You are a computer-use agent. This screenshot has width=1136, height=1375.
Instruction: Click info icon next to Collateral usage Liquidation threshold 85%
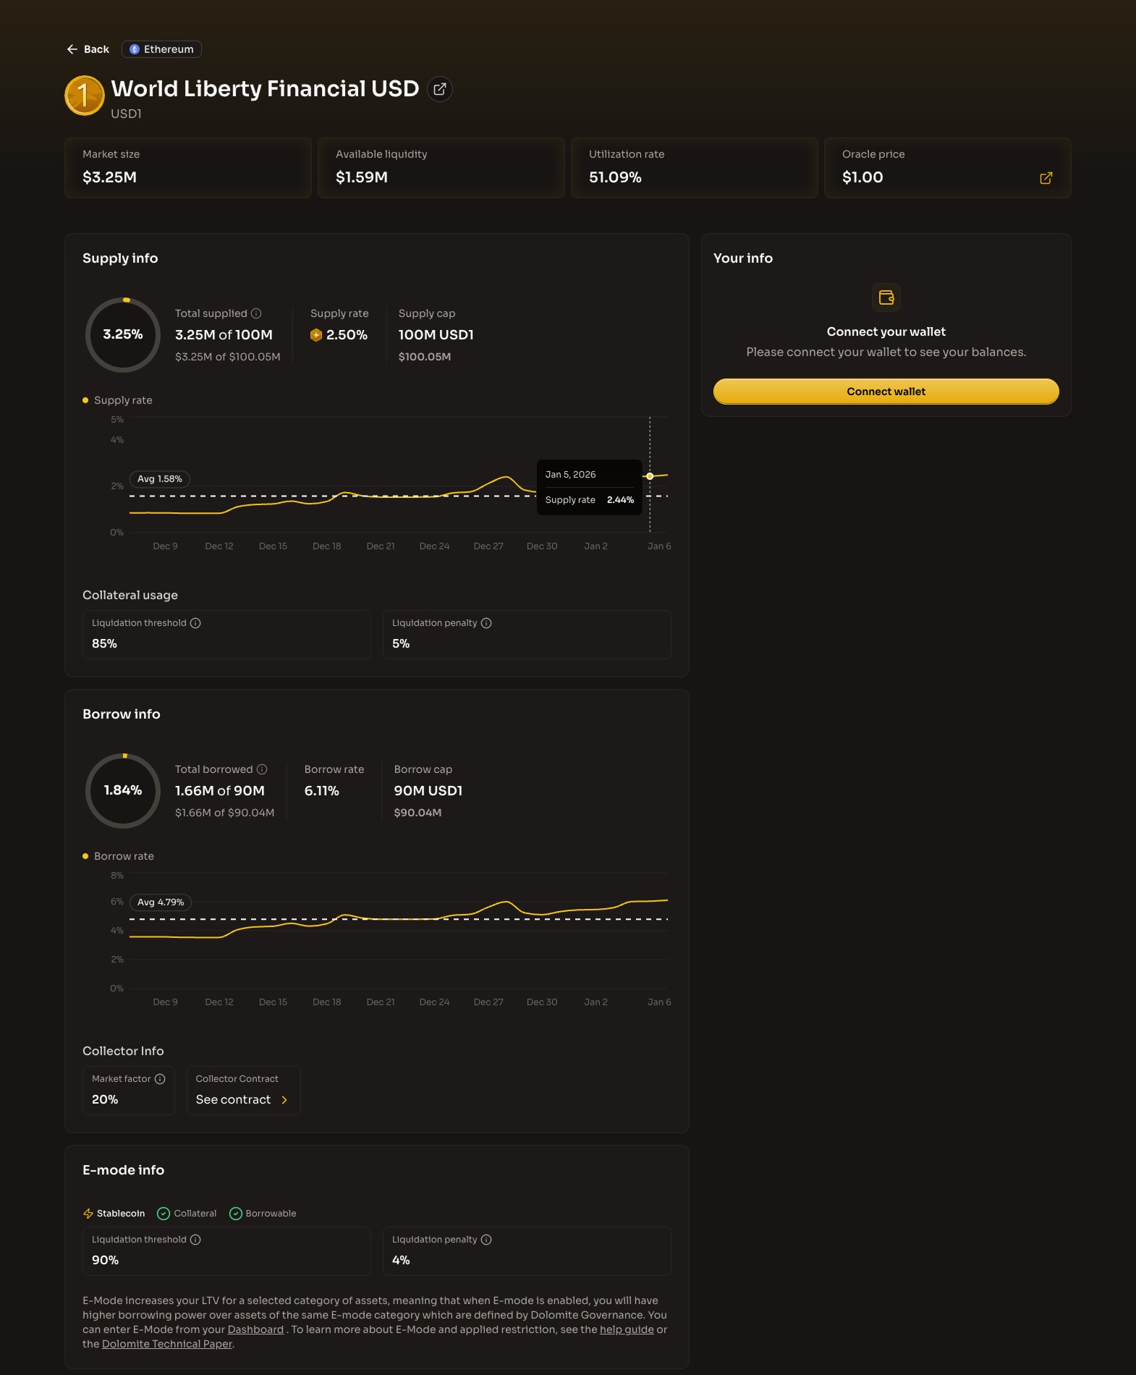pyautogui.click(x=195, y=623)
